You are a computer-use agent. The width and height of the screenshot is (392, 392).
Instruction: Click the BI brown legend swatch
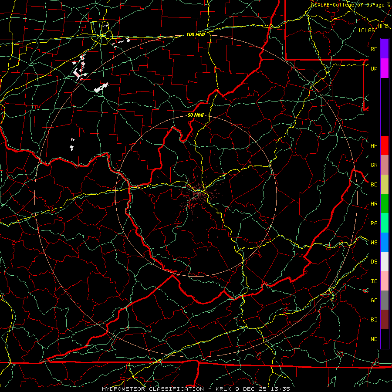385,320
